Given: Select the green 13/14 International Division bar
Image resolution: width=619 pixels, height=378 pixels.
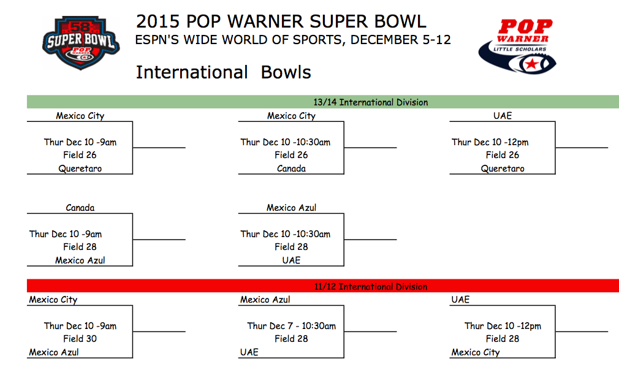Looking at the screenshot, I should coord(322,102).
